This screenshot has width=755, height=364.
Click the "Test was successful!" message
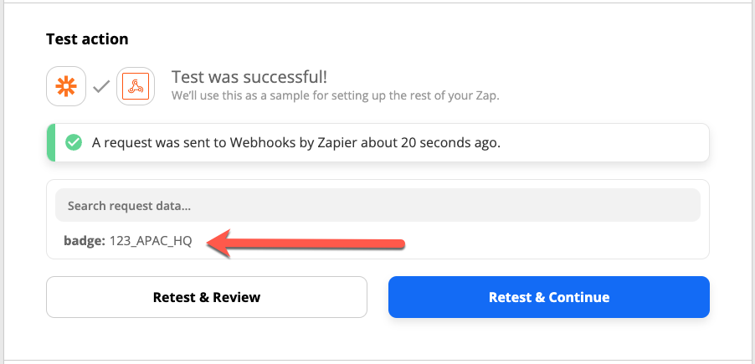tap(249, 77)
